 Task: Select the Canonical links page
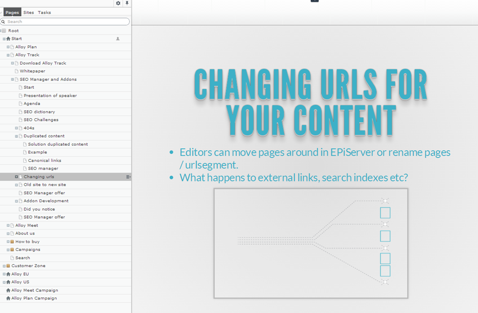coord(44,160)
